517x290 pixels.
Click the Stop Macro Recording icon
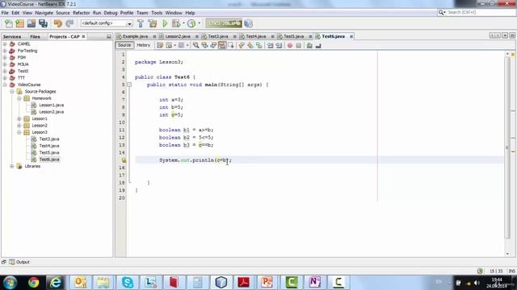coord(299,45)
